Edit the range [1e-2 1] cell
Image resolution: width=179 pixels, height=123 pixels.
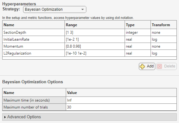pos(95,39)
